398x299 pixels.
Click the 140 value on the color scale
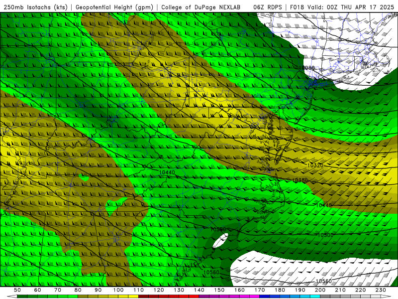[199, 290]
